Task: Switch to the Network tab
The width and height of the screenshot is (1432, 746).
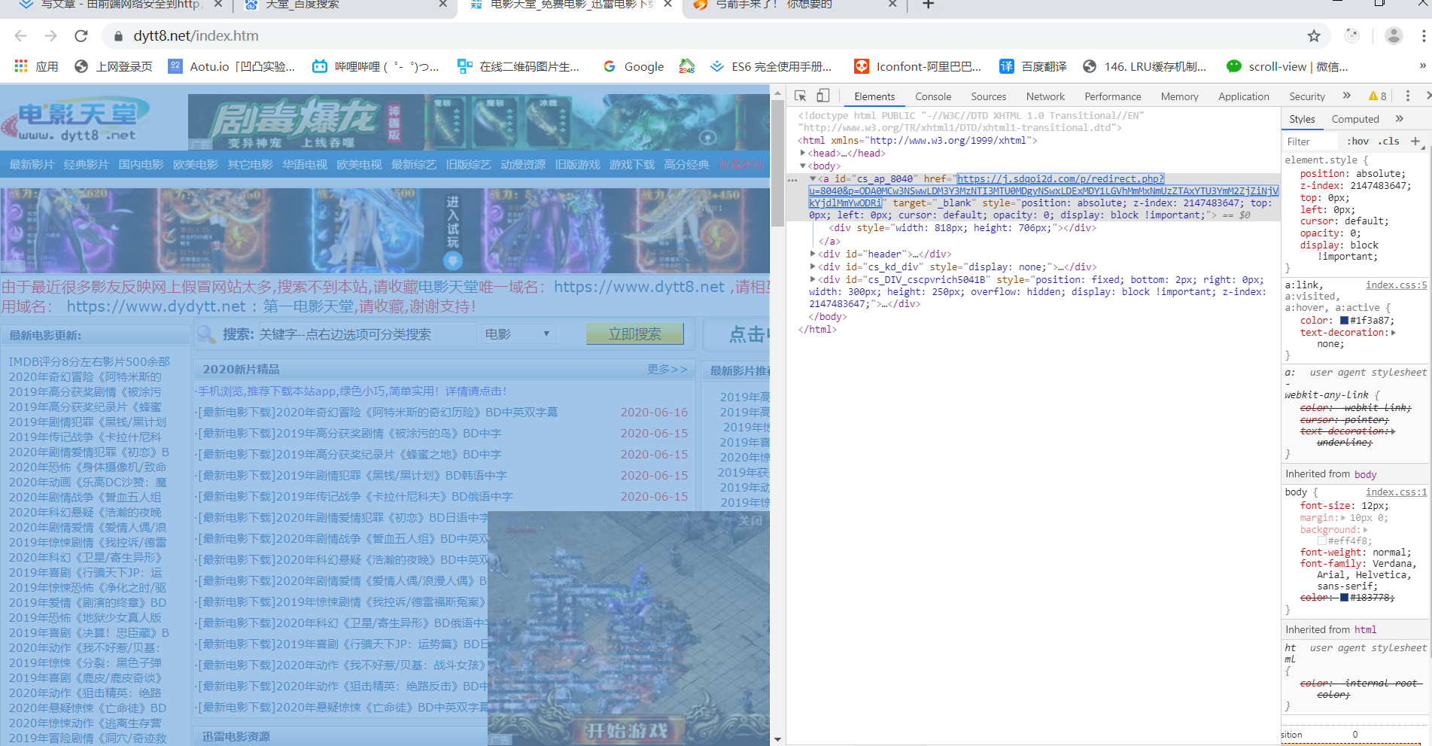Action: tap(1045, 96)
